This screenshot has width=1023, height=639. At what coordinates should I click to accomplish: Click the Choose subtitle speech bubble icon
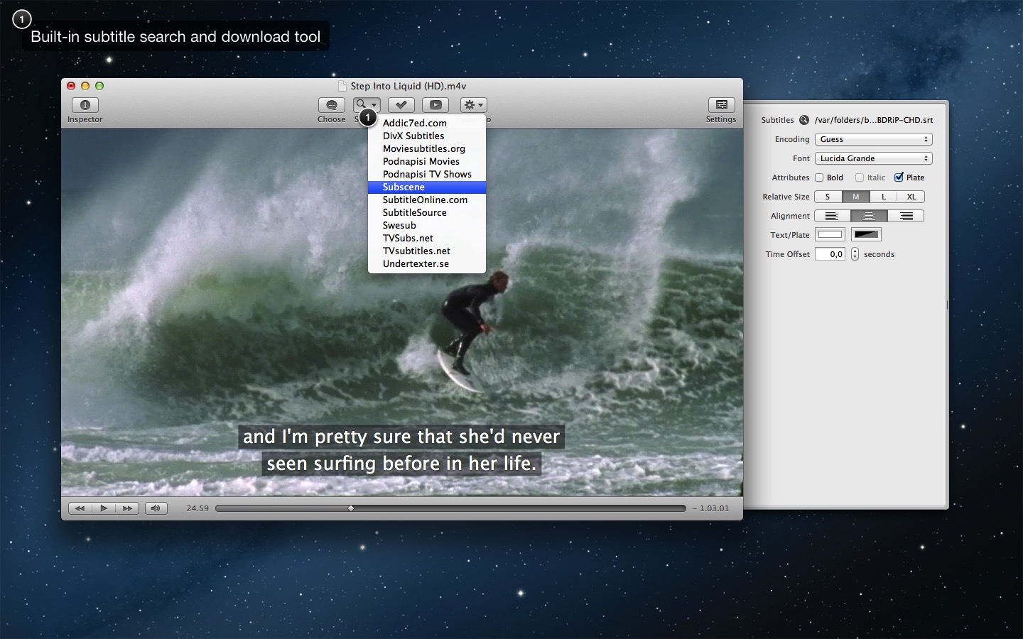331,105
